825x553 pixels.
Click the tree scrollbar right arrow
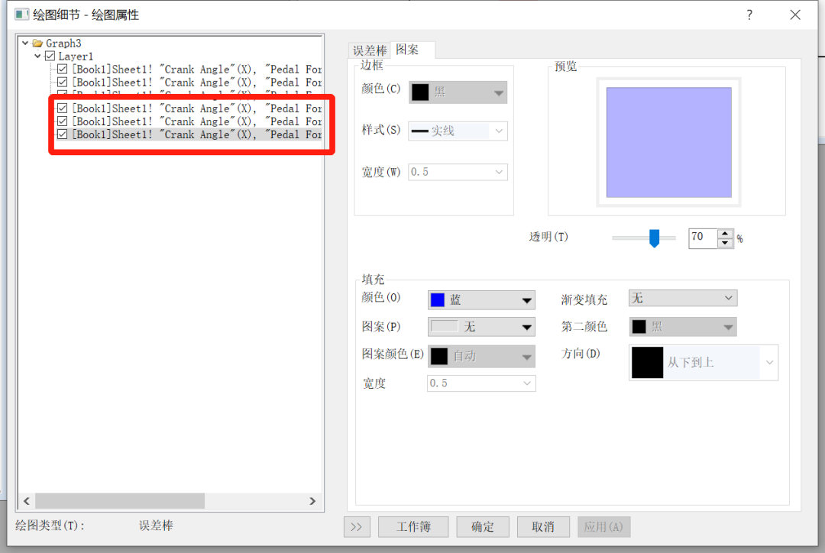(312, 501)
